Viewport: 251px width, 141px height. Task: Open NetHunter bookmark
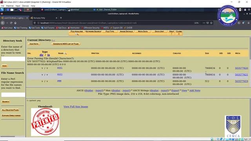click(74, 28)
